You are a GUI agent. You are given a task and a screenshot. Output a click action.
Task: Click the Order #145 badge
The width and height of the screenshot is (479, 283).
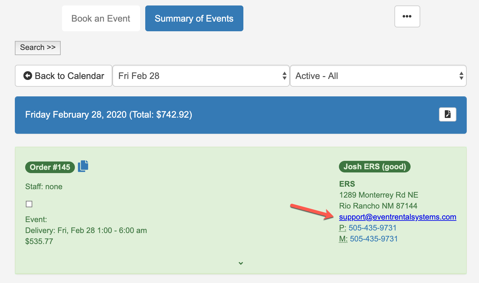click(x=50, y=167)
